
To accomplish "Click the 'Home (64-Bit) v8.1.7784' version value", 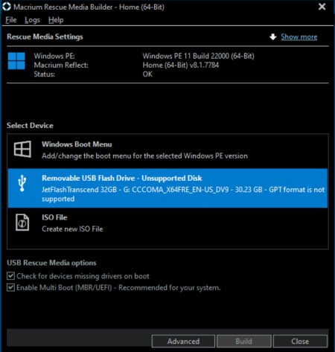I will click(181, 65).
